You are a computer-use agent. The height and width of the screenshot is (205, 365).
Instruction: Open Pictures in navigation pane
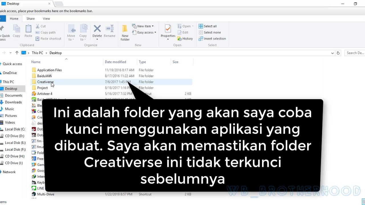tap(11, 116)
